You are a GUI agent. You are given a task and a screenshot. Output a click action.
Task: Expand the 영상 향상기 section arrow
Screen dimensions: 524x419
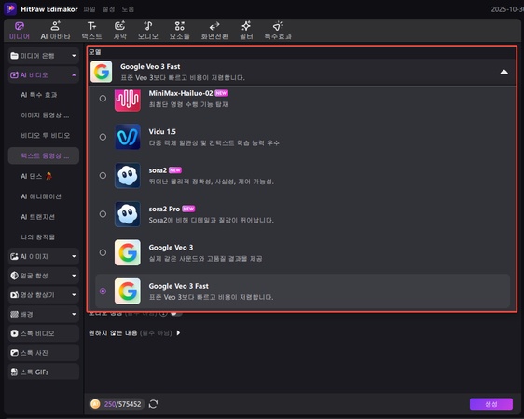click(74, 295)
